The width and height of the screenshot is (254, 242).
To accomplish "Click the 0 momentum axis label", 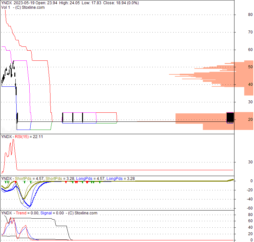I will tap(251, 181).
